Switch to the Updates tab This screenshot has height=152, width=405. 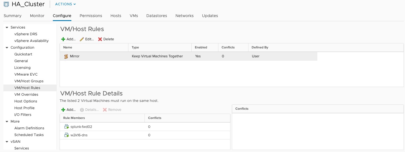tap(210, 16)
